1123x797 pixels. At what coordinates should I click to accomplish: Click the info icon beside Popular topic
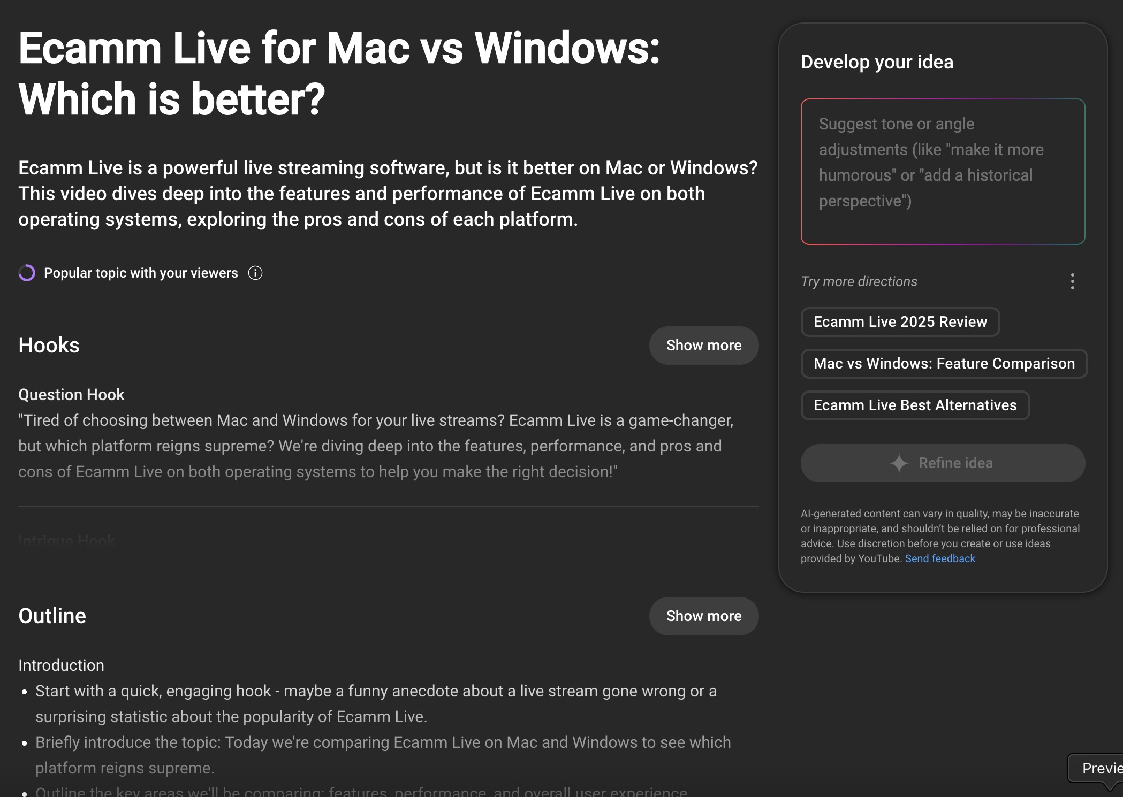pyautogui.click(x=255, y=273)
